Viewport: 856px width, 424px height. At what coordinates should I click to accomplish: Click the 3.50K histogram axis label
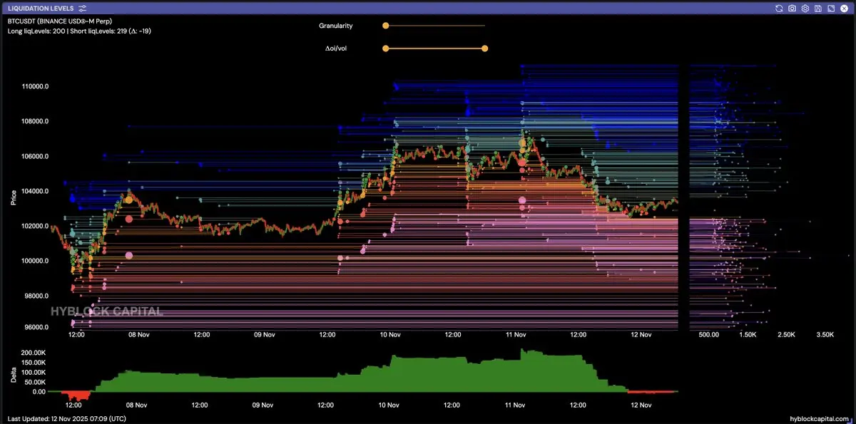click(x=824, y=333)
